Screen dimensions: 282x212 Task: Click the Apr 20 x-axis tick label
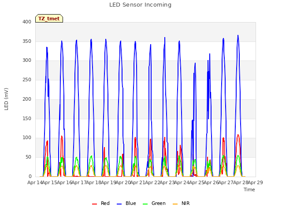(x=123, y=182)
